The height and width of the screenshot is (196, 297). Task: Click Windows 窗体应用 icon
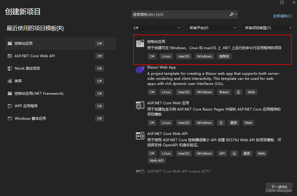(10, 118)
